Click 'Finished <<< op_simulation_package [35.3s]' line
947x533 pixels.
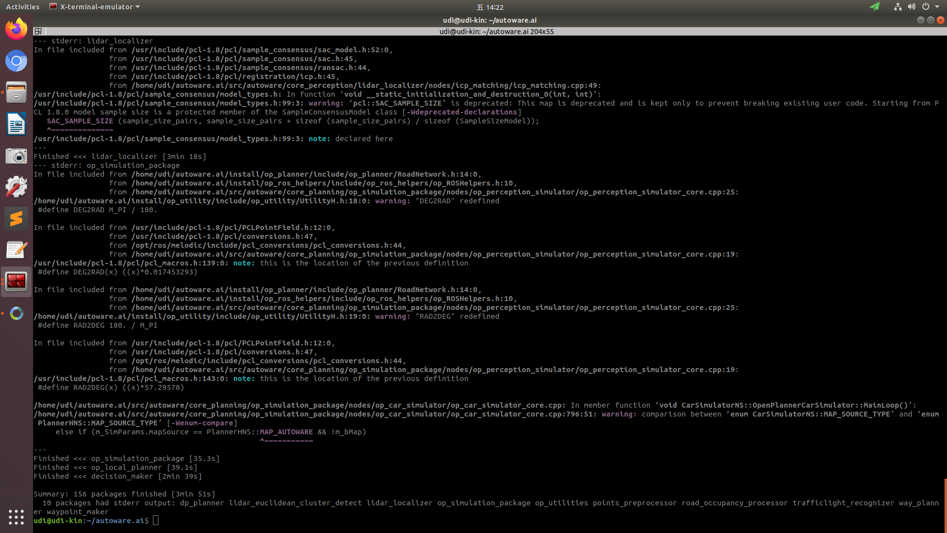(x=127, y=458)
